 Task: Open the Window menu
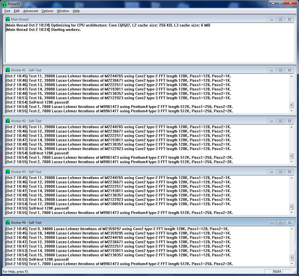[63, 11]
